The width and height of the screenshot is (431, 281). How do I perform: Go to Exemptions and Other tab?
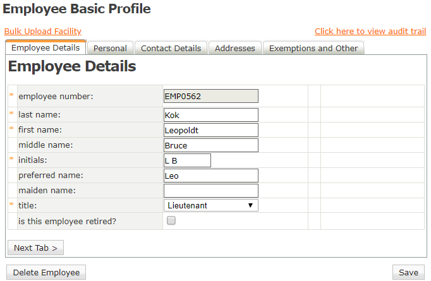[313, 49]
